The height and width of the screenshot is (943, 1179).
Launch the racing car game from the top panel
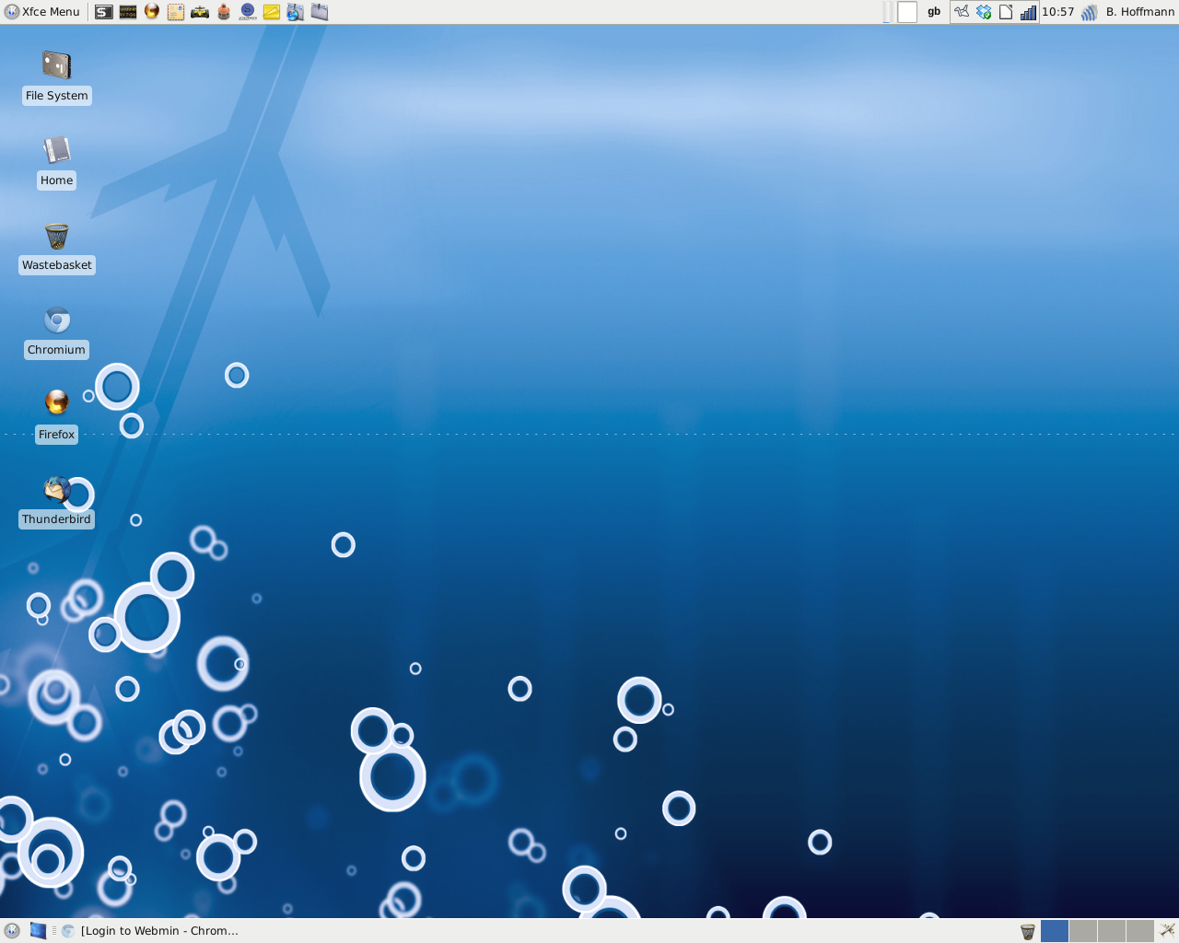199,12
